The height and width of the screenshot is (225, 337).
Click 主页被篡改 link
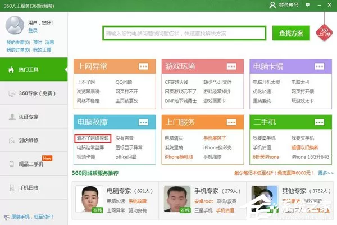coord(126,101)
